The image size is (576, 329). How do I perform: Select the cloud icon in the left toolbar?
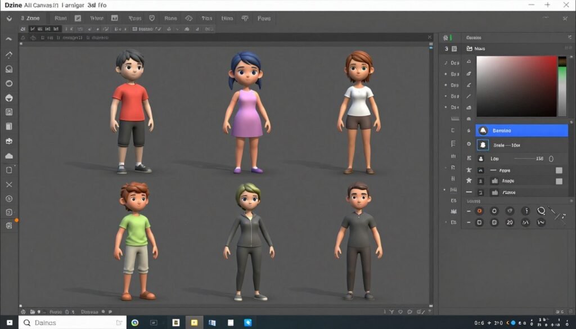click(9, 156)
